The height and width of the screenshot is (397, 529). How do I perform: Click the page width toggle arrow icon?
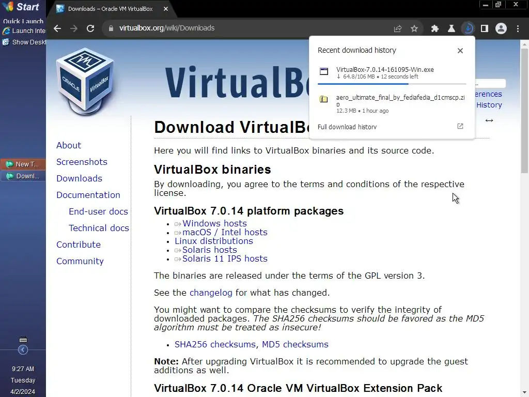[x=489, y=120]
